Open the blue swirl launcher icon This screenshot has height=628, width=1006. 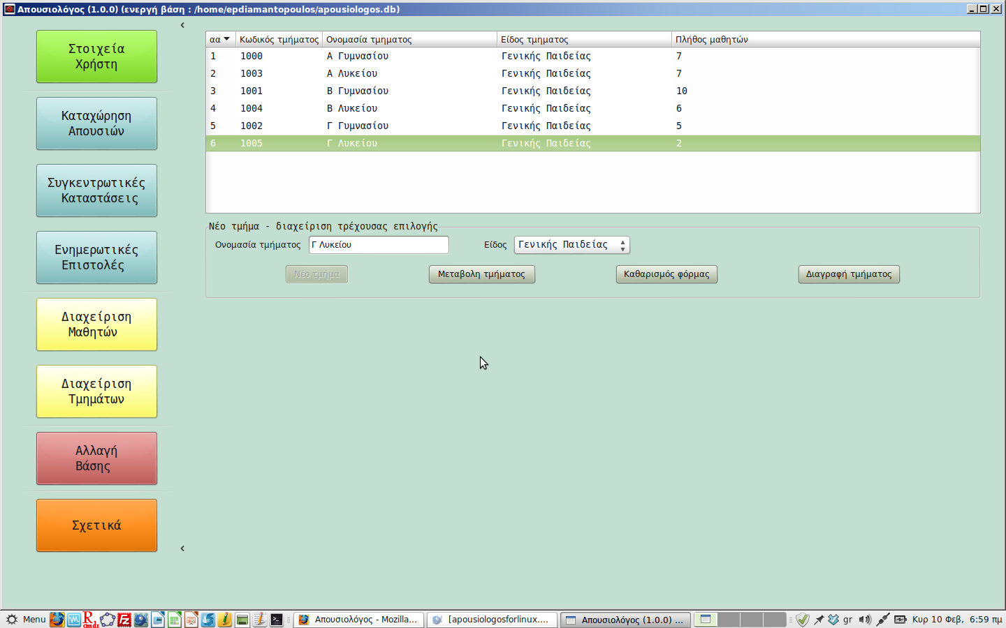208,620
